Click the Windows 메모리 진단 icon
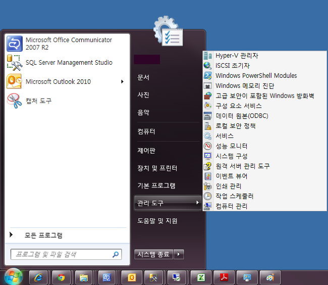328x285 pixels. [x=208, y=85]
